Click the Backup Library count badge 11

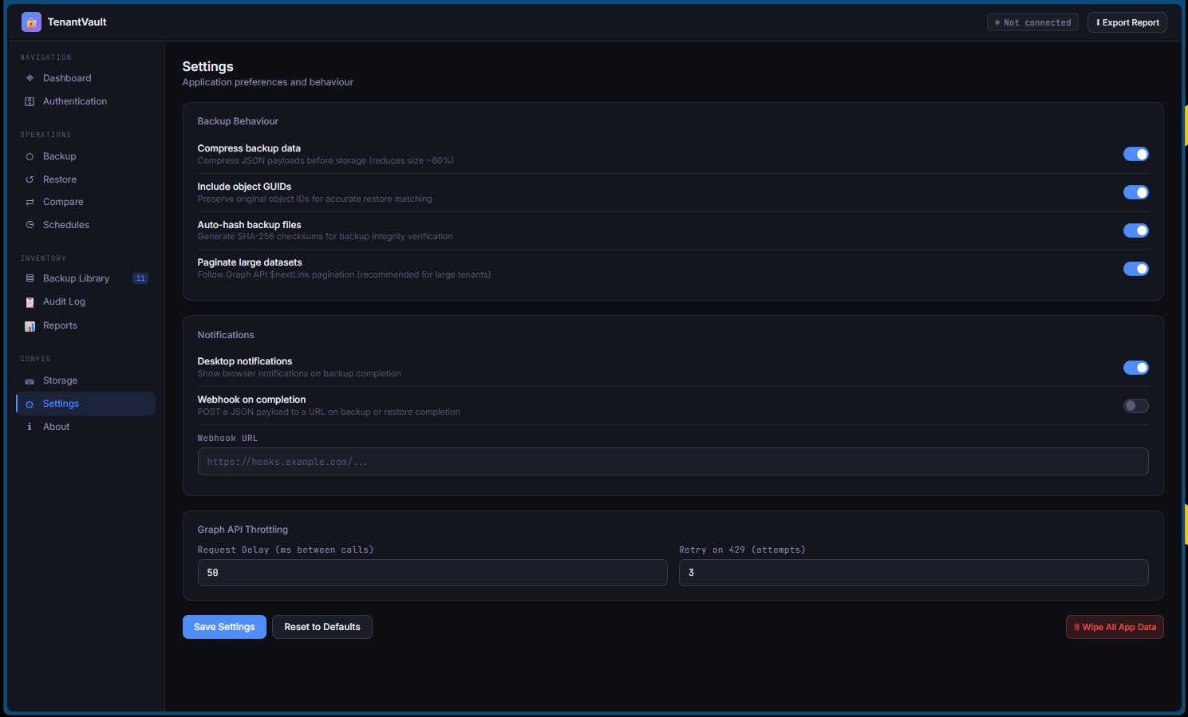pos(140,278)
